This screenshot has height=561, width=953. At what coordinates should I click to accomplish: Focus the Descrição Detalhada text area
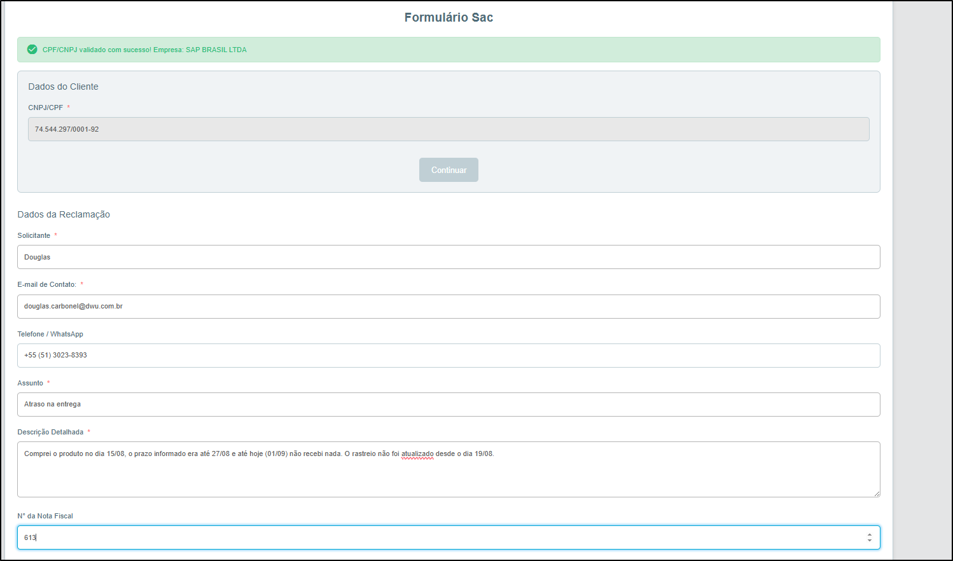pos(449,469)
